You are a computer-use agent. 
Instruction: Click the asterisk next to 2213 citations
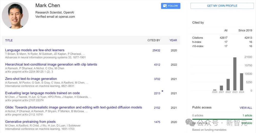point(162,91)
